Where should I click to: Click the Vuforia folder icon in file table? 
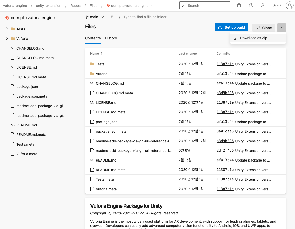click(x=92, y=74)
